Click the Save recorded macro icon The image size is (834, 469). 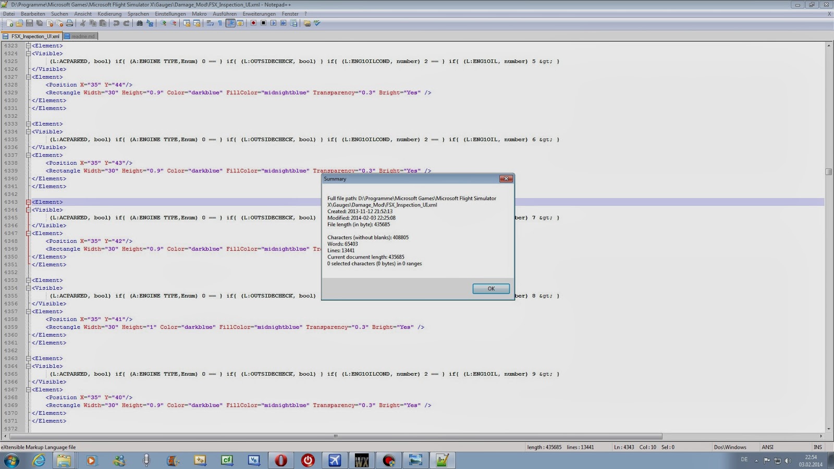click(293, 23)
